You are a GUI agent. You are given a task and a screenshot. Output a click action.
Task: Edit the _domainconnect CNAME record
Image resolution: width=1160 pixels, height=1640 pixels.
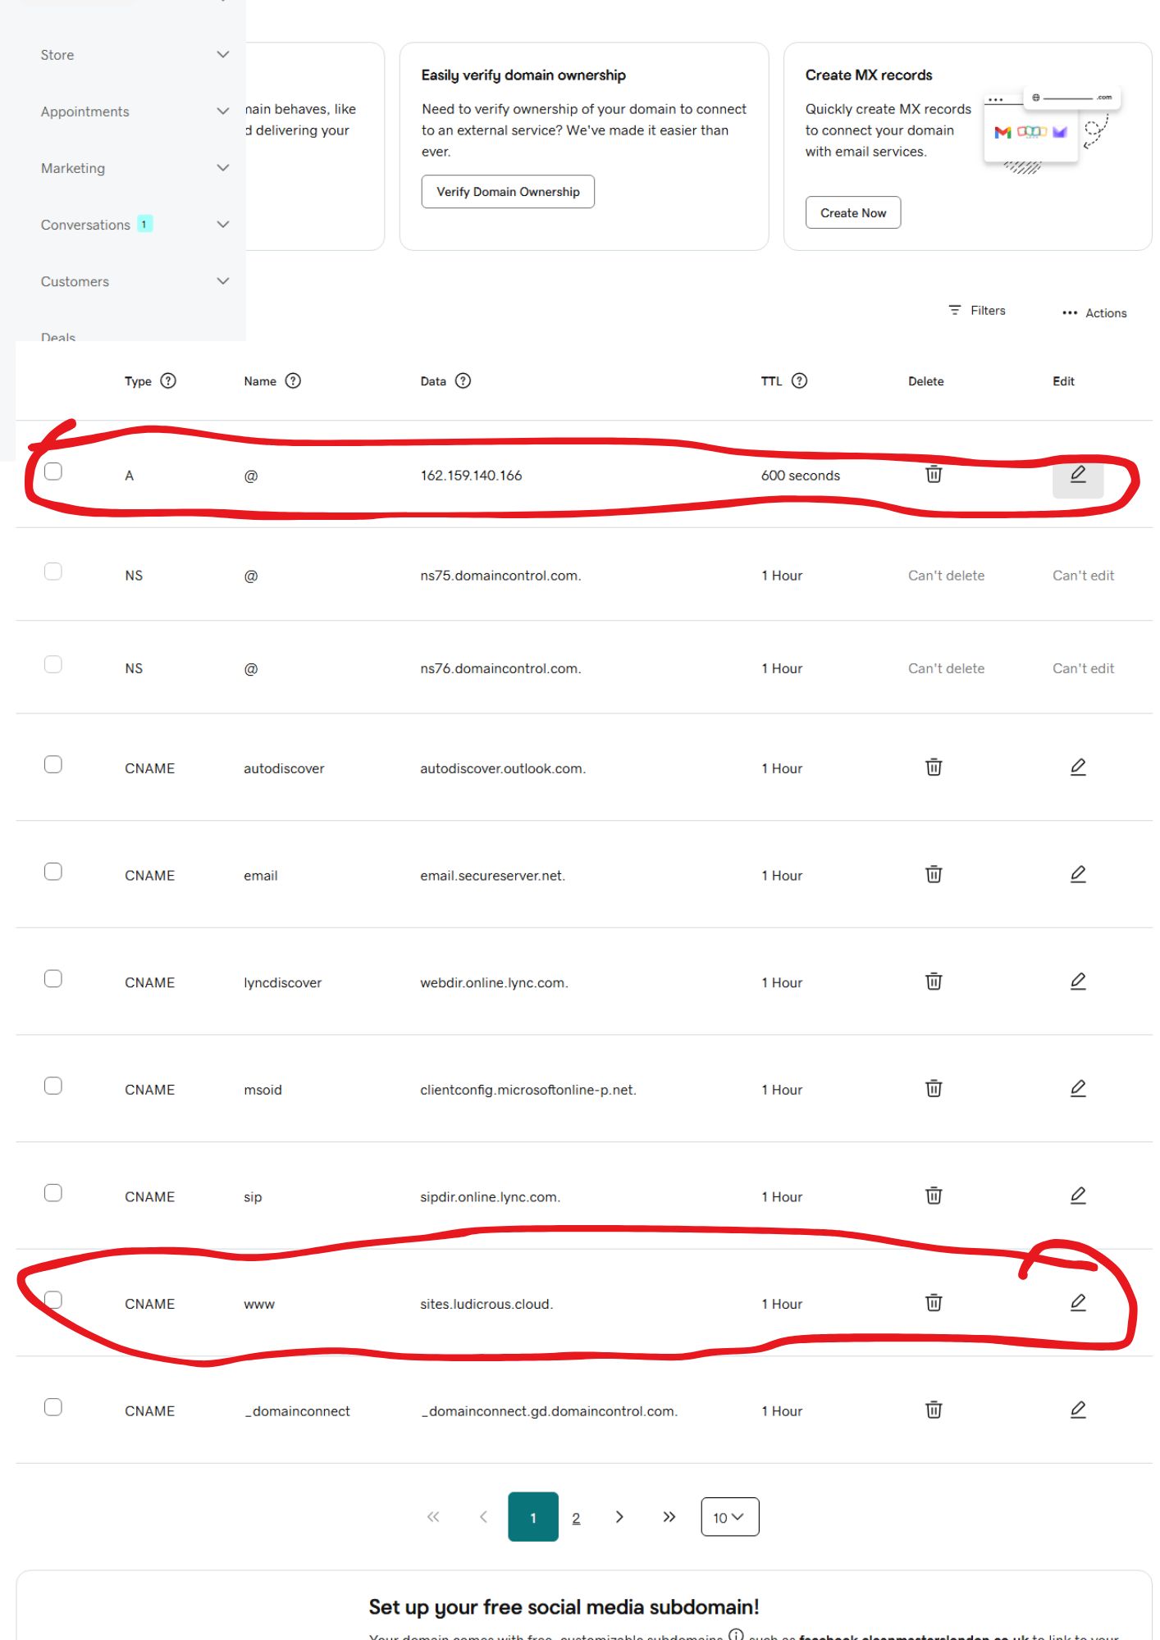tap(1078, 1410)
